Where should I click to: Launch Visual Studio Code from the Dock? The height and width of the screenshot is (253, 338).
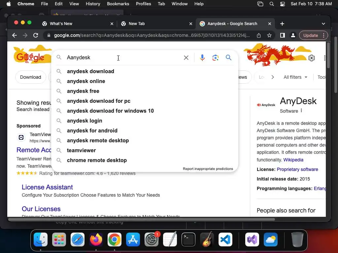pos(225,239)
